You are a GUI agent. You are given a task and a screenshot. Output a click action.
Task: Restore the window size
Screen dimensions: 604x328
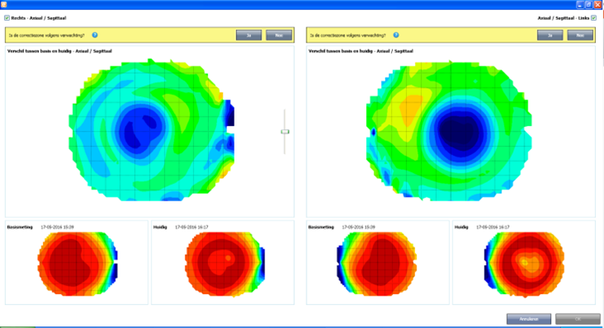[589, 5]
